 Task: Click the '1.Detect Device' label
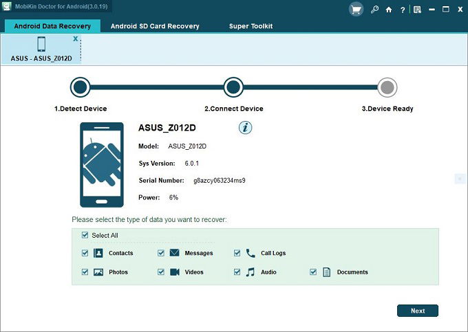point(81,109)
